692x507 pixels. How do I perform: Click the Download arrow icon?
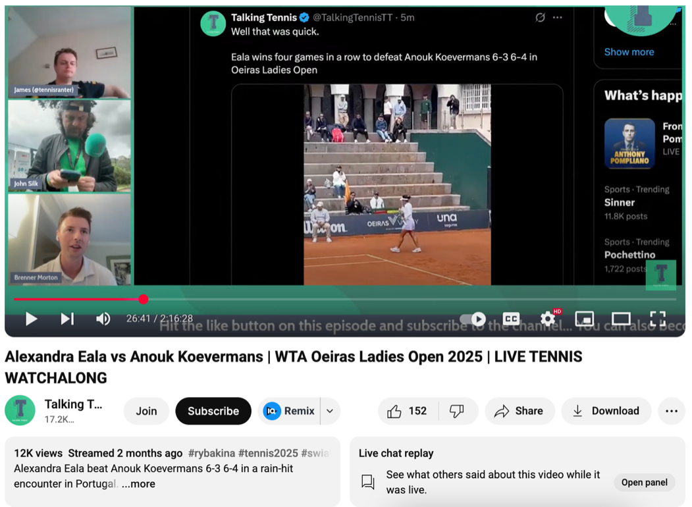[577, 411]
